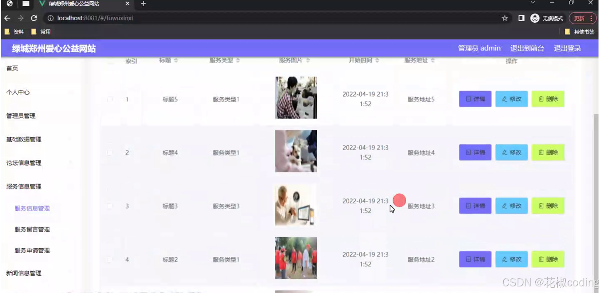Click the sort arrows on the 开始时间 column
Viewport: 601px width, 293px height.
pyautogui.click(x=377, y=60)
